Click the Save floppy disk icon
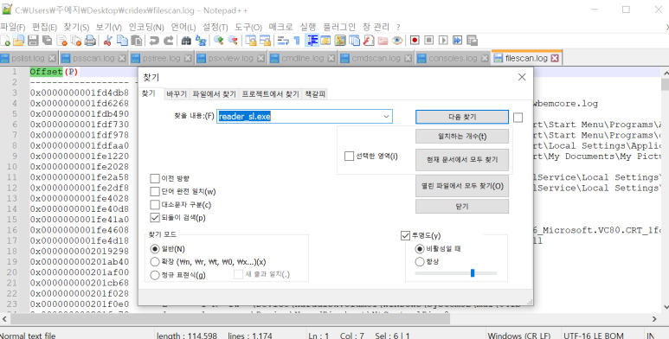Image resolution: width=669 pixels, height=339 pixels. tap(33, 41)
